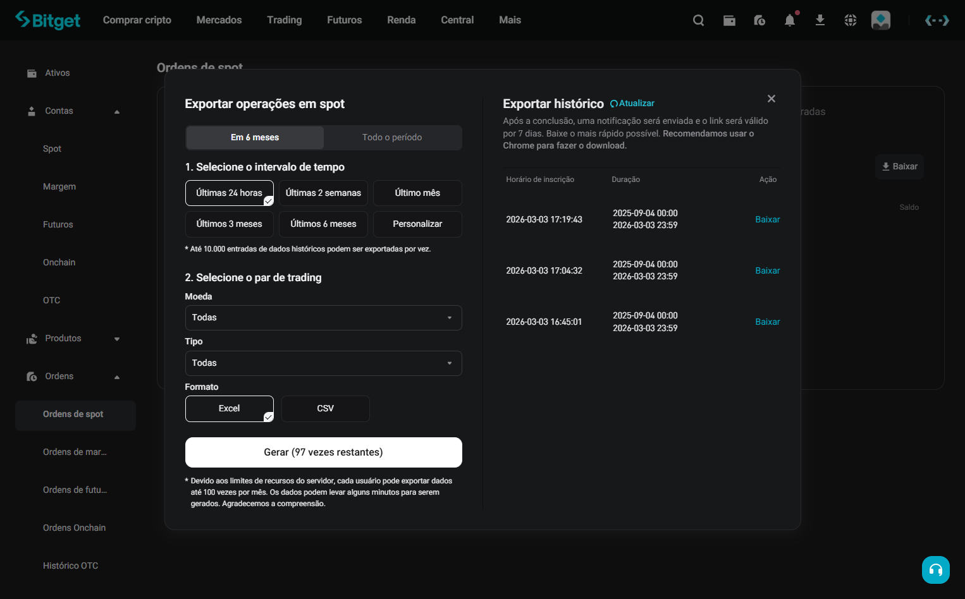This screenshot has height=599, width=965.
Task: Select Excel format
Action: click(230, 409)
